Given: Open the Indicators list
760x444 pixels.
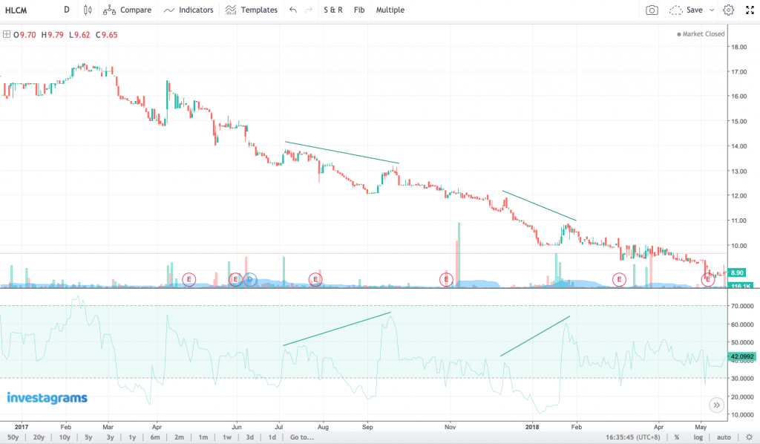Looking at the screenshot, I should coord(188,10).
